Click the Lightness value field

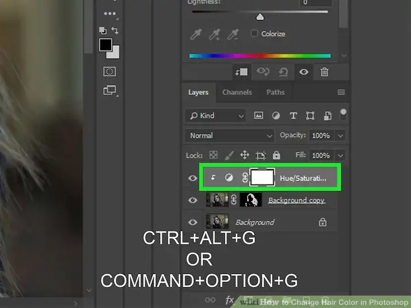[316, 3]
